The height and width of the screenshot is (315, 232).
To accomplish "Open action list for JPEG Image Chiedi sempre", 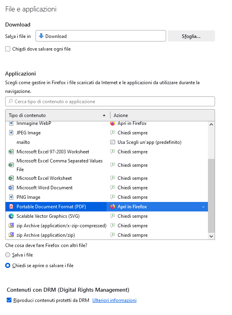I will pos(133,133).
